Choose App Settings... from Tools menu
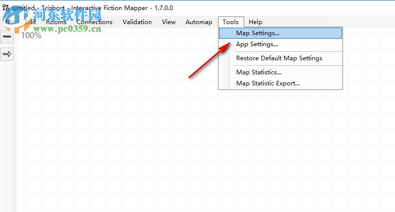 pos(280,44)
